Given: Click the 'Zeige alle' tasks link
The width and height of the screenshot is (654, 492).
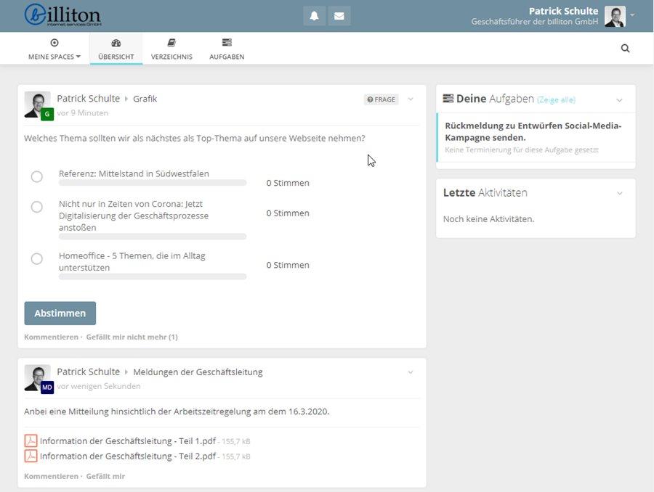Looking at the screenshot, I should coord(556,99).
